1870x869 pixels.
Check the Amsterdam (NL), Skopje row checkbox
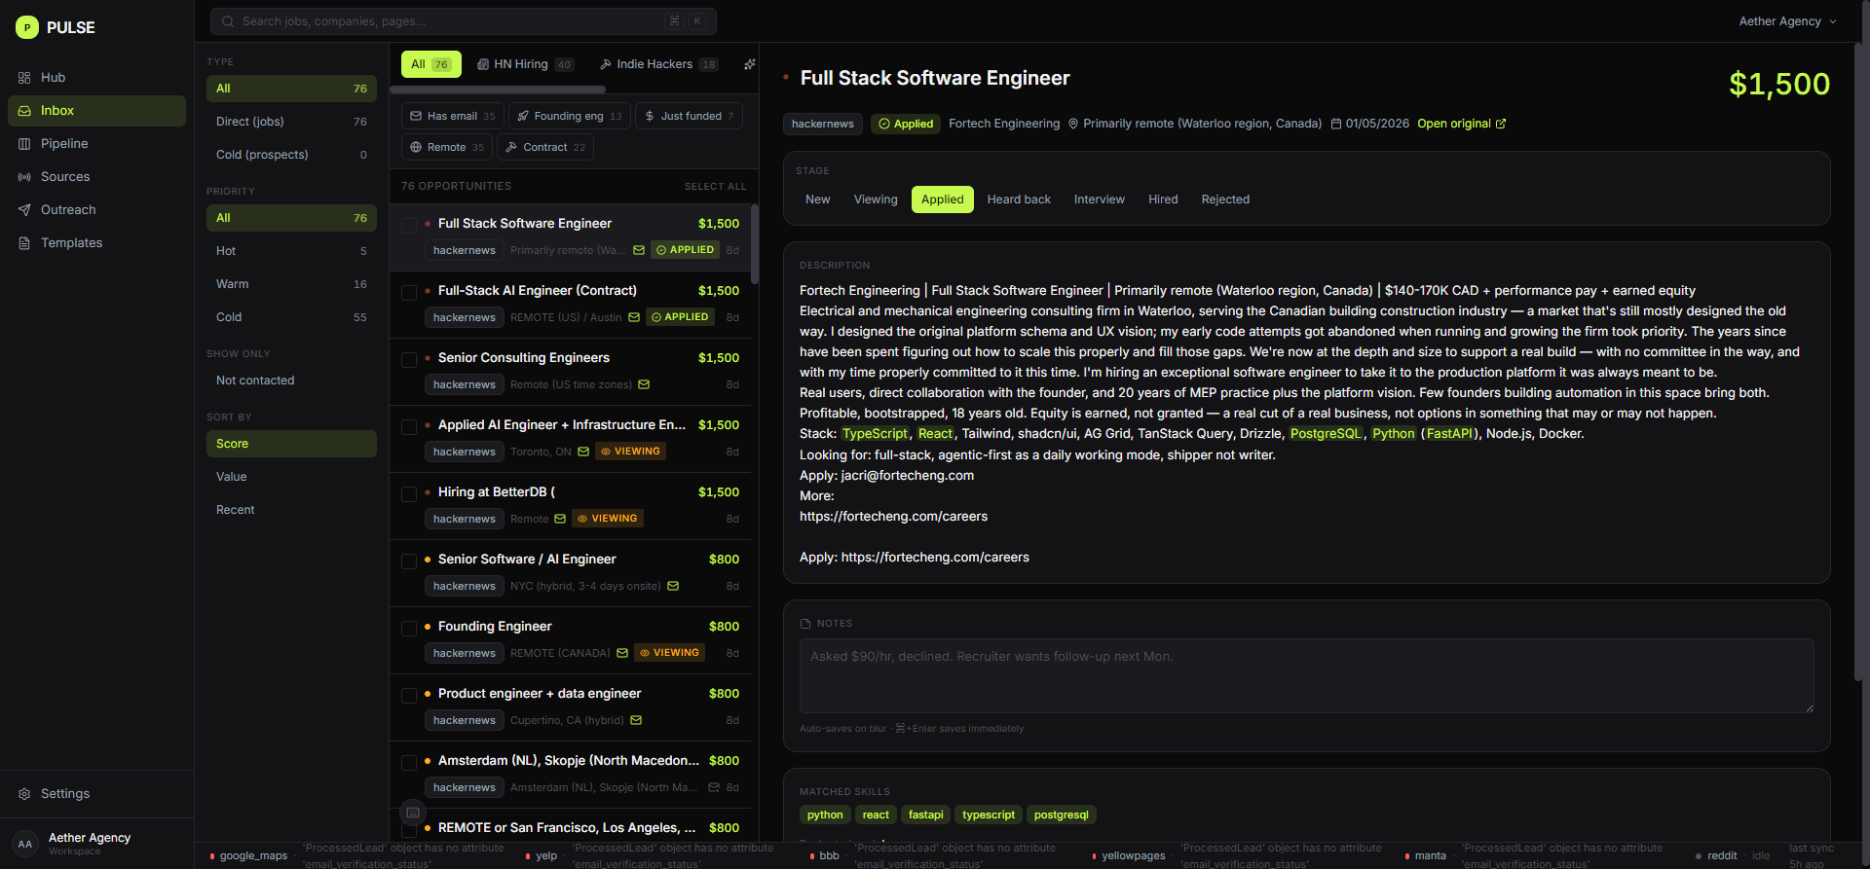409,763
